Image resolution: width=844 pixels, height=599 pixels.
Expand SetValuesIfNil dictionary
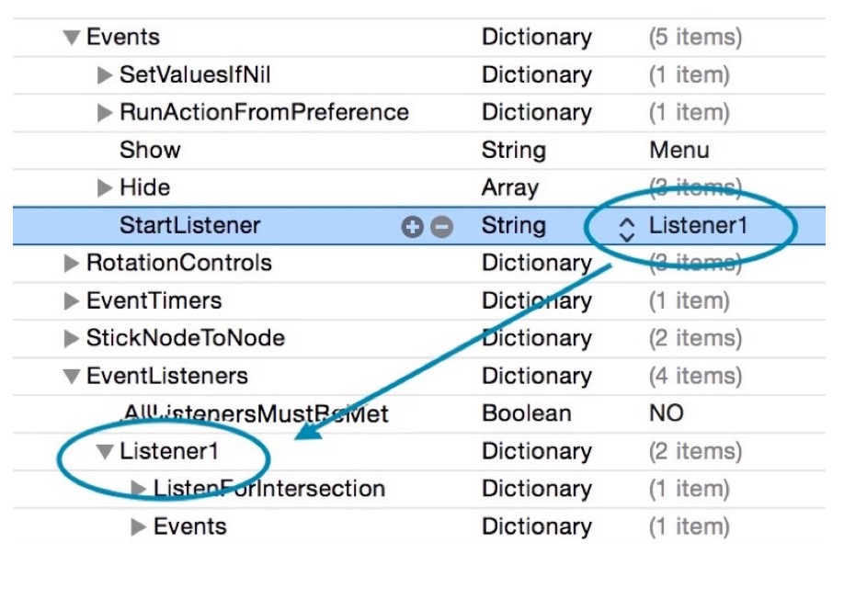click(x=104, y=74)
